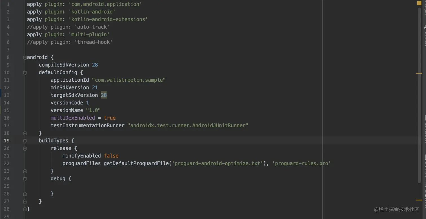This screenshot has height=219, width=426.
Task: Click the versionName property
Action: coord(67,111)
